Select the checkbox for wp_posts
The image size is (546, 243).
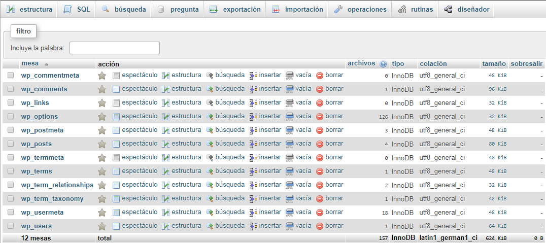(x=11, y=144)
